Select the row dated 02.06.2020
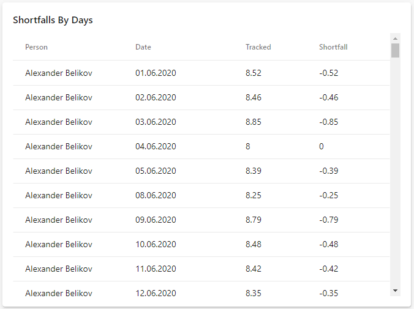 coord(201,97)
